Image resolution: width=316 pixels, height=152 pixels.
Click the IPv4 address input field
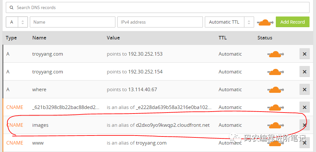coord(160,22)
